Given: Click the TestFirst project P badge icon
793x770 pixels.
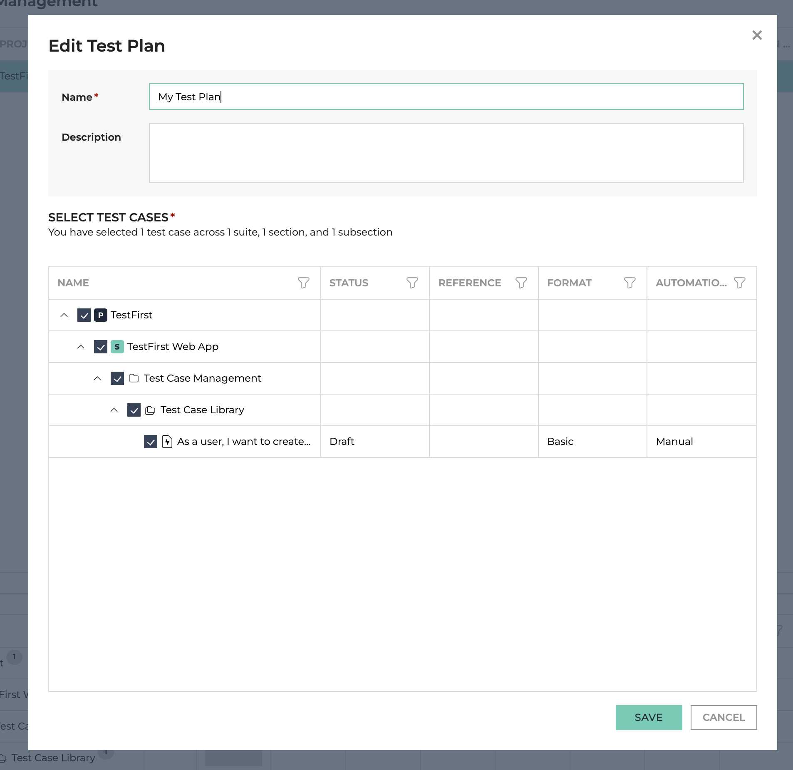Looking at the screenshot, I should point(101,315).
